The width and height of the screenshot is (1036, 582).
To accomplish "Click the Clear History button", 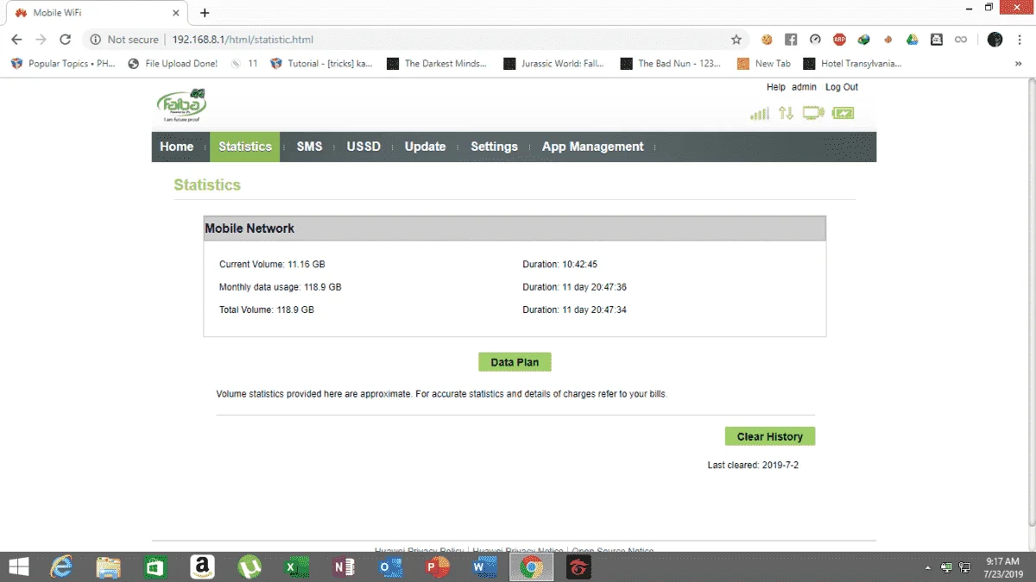I will pyautogui.click(x=770, y=436).
